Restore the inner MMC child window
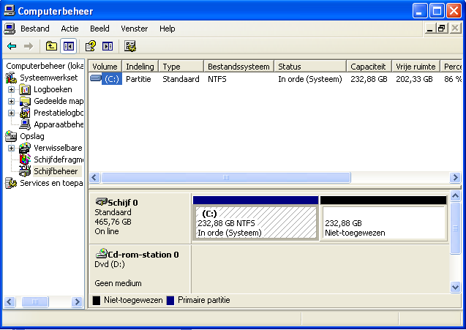The width and height of the screenshot is (466, 330). [442, 29]
